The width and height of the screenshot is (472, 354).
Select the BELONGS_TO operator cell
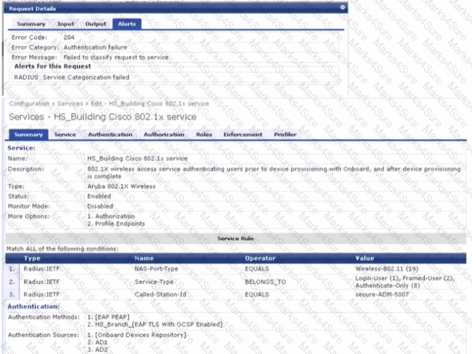coord(265,282)
